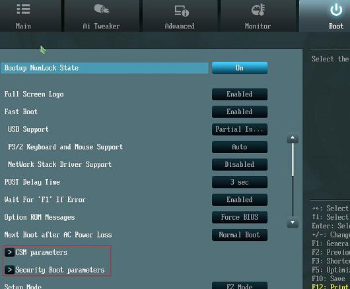This screenshot has height=289, width=350.
Task: Click the Ai Tweaker comet icon
Action: [102, 9]
